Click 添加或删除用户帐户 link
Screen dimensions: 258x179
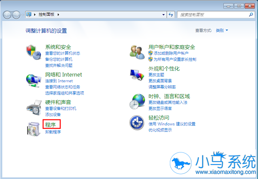pos(171,53)
